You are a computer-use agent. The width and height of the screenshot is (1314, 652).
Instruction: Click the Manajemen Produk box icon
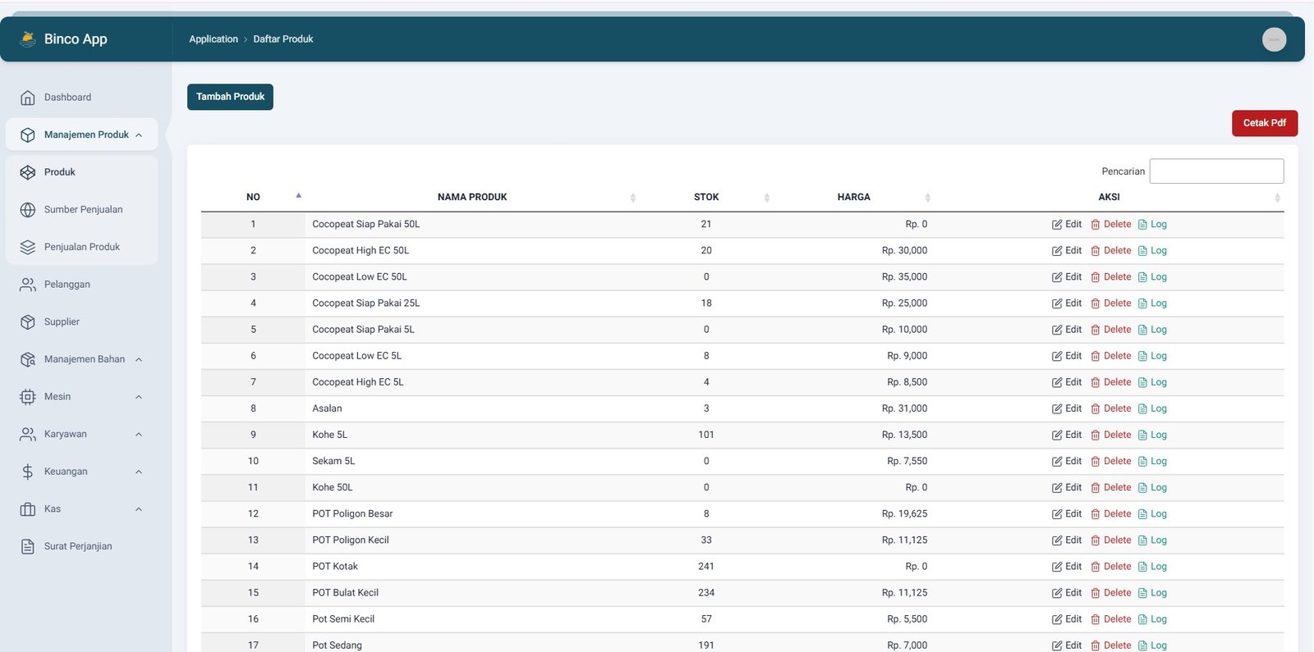pos(28,135)
